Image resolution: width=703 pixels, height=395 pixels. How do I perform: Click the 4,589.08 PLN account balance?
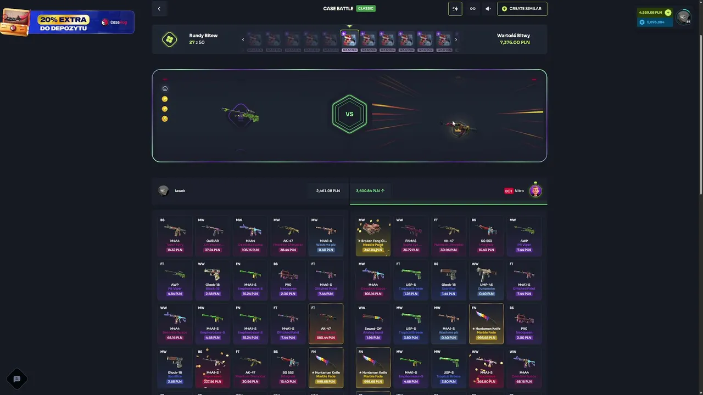pyautogui.click(x=651, y=13)
